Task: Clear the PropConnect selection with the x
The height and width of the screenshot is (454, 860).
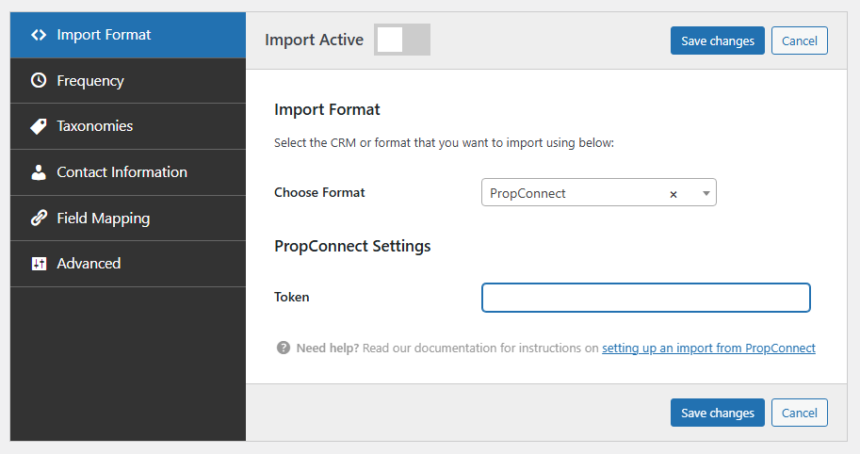Action: coord(673,194)
